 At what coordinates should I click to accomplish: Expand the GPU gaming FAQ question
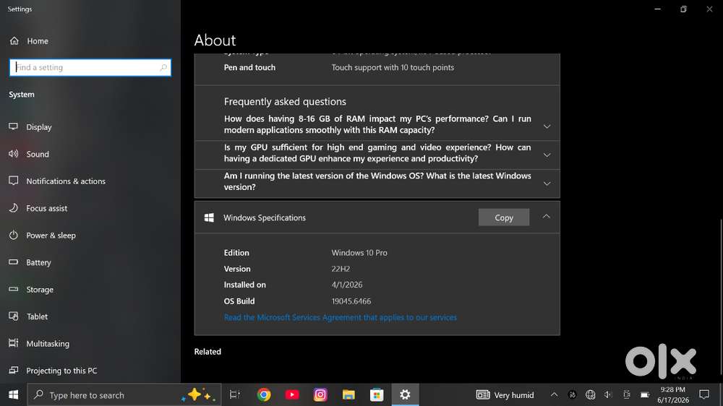point(377,153)
